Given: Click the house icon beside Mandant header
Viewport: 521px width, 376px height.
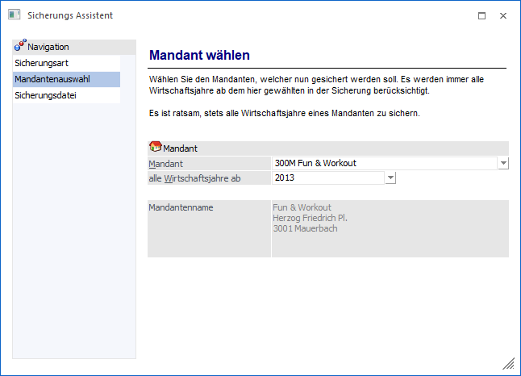Looking at the screenshot, I should tap(156, 148).
